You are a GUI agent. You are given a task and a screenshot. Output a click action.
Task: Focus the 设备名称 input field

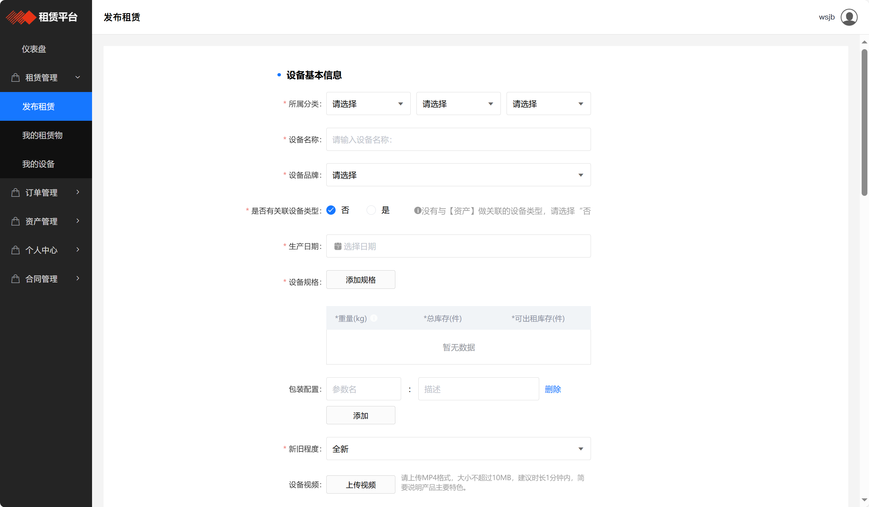(458, 140)
